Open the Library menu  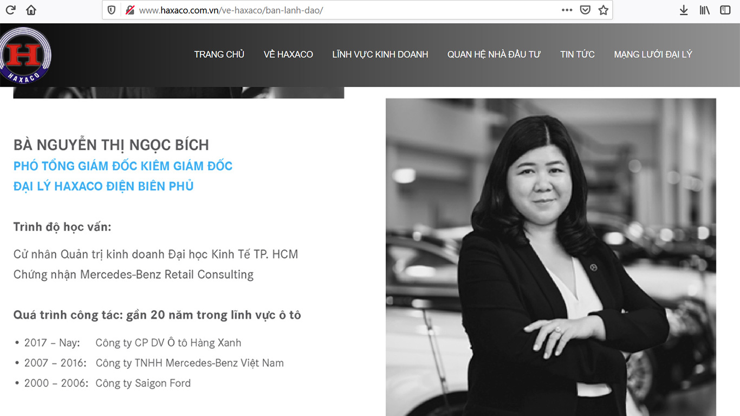click(704, 9)
